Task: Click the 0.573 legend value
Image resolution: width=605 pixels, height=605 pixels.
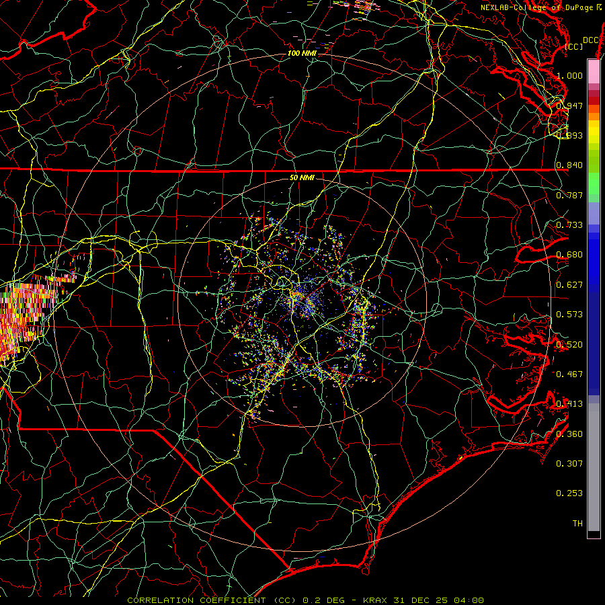Action: [569, 314]
